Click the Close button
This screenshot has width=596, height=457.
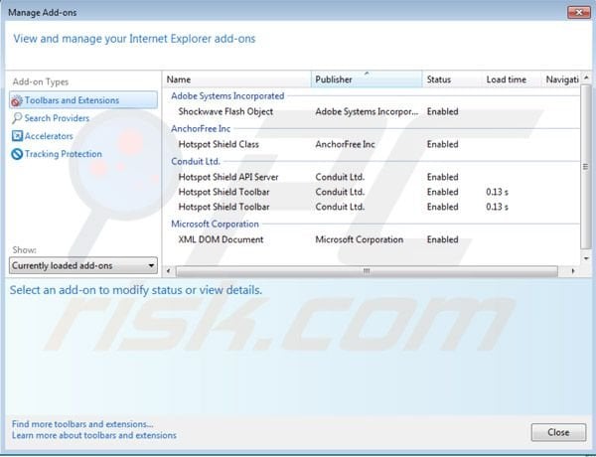(558, 432)
